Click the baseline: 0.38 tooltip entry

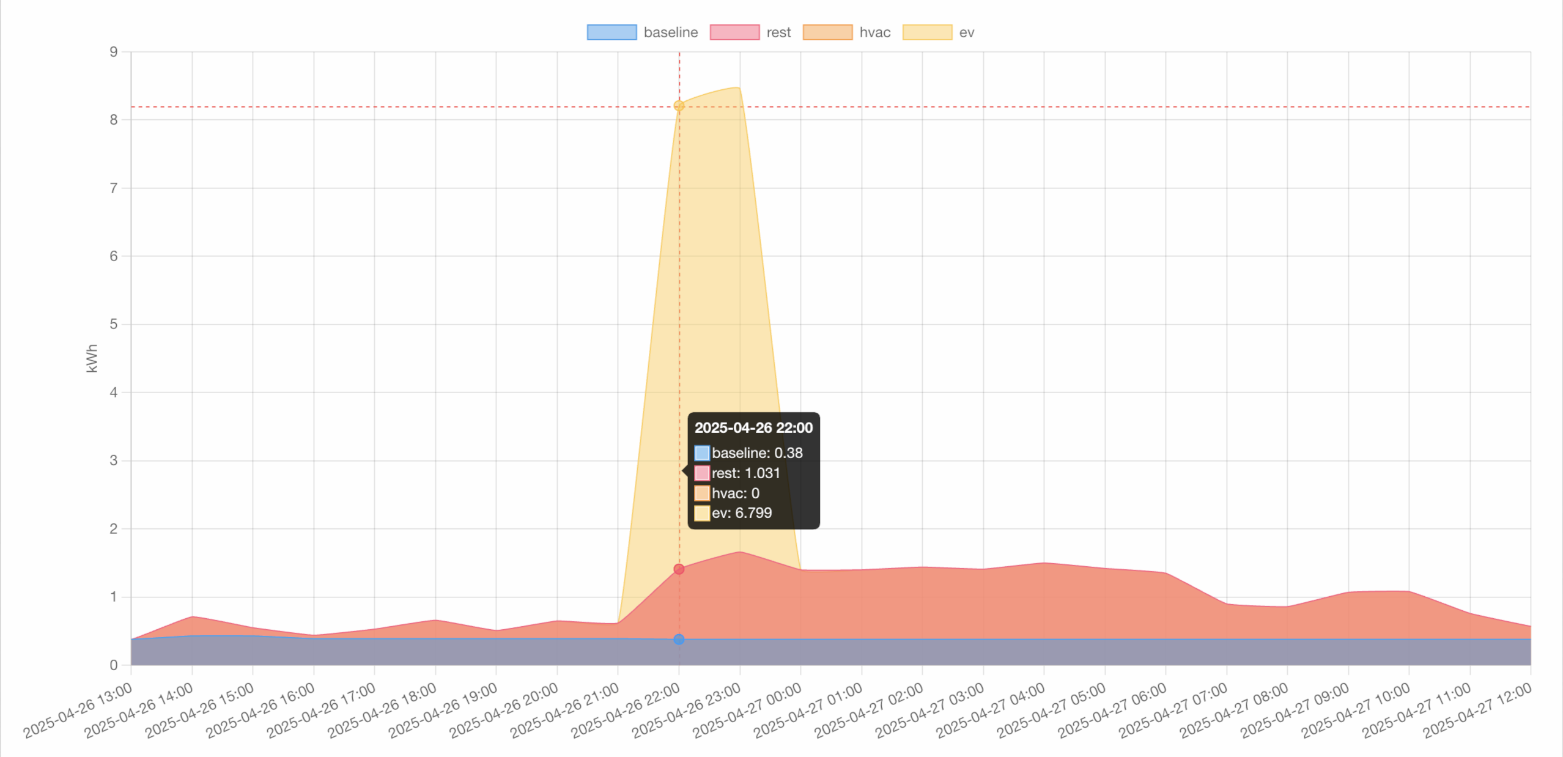click(756, 453)
